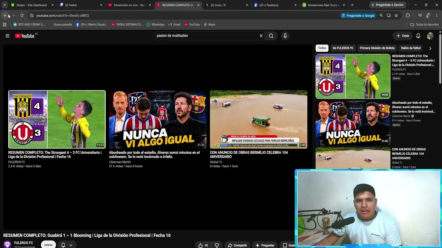Start voice search with microphone
The image size is (442, 248).
pos(285,36)
